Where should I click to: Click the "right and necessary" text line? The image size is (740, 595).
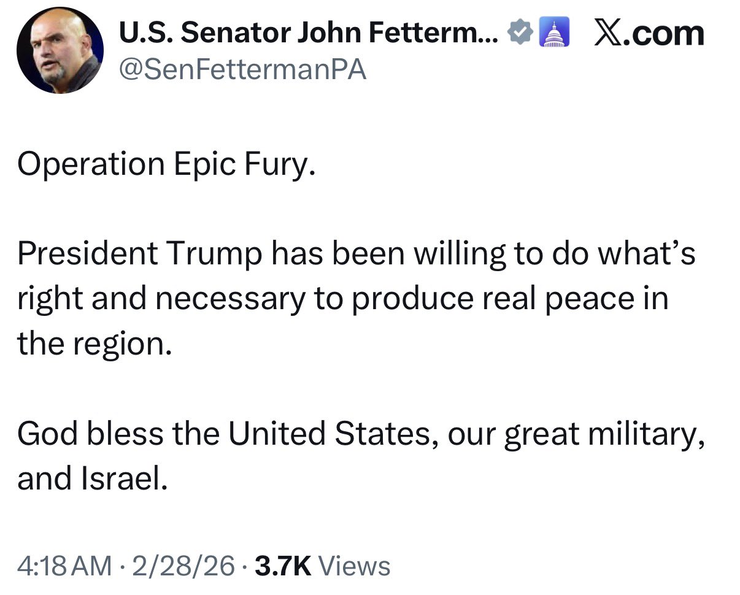342,299
